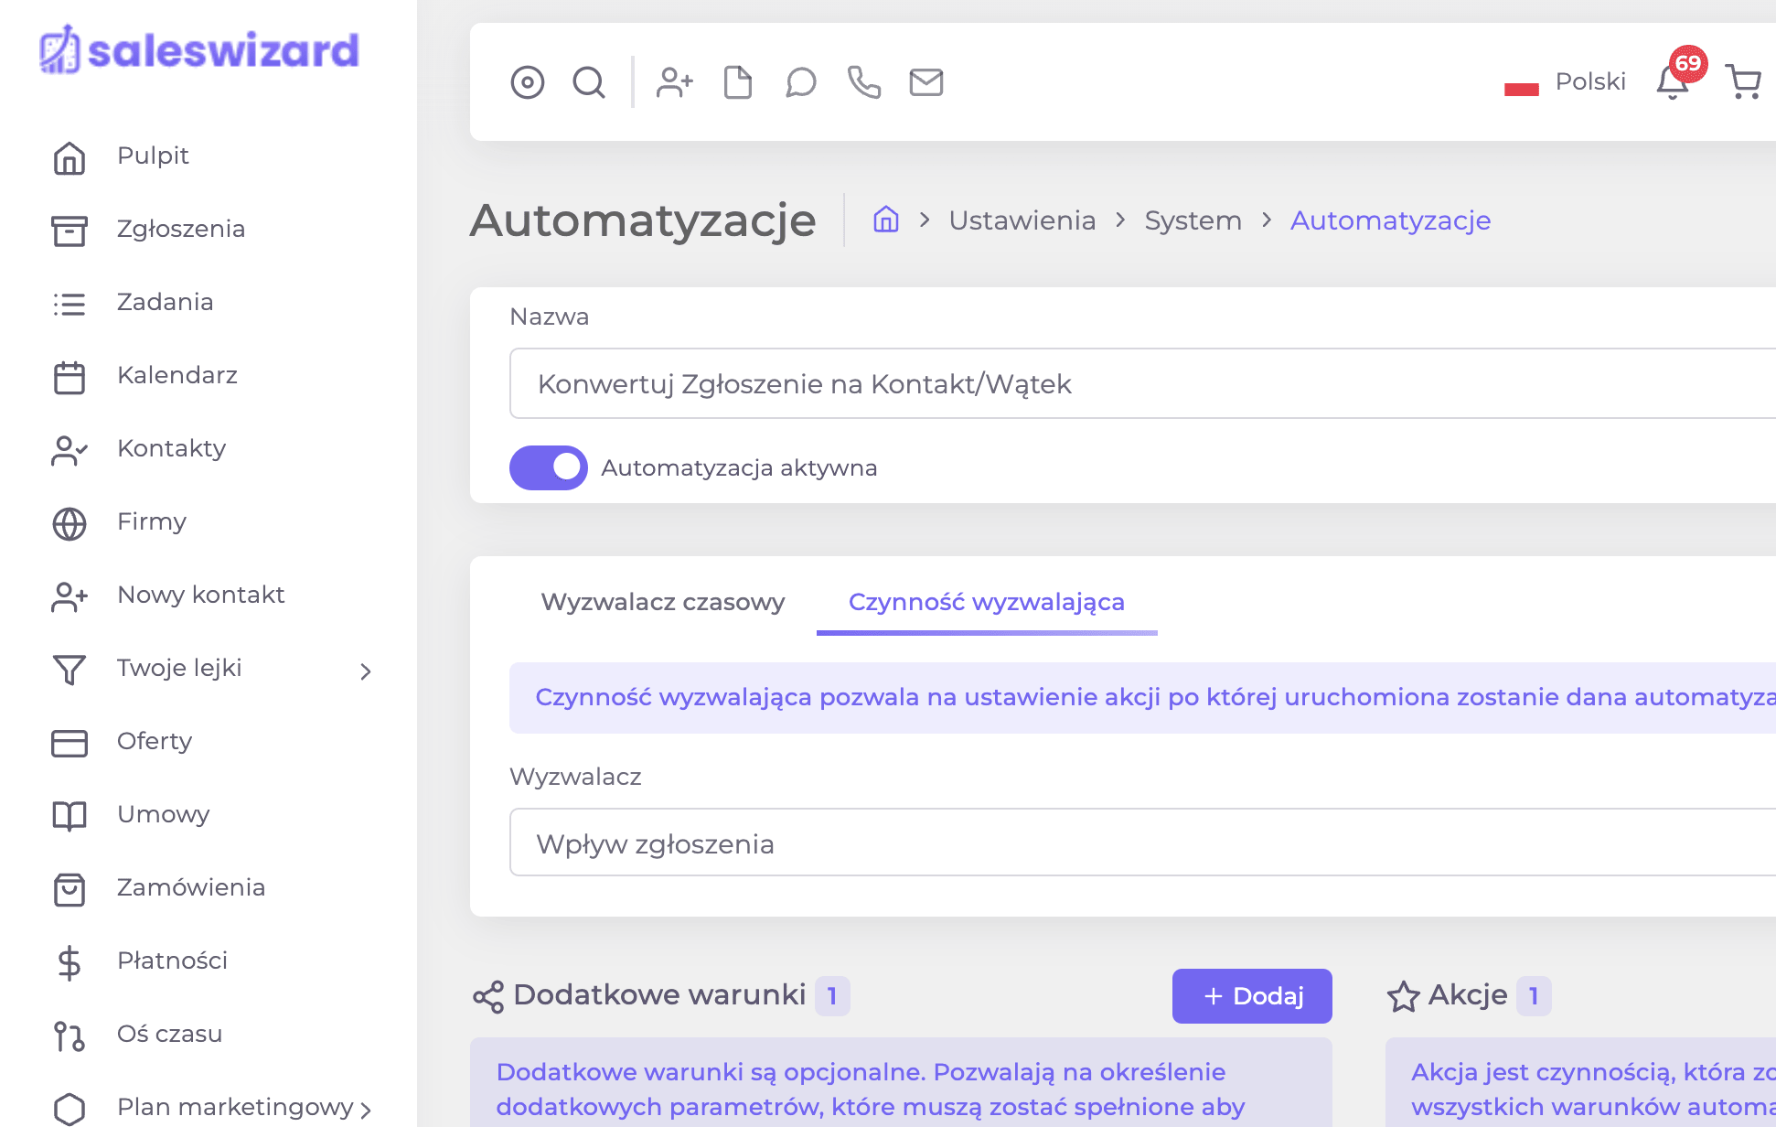Click the Dodaj button for Dodatkowe warunki

(1252, 996)
